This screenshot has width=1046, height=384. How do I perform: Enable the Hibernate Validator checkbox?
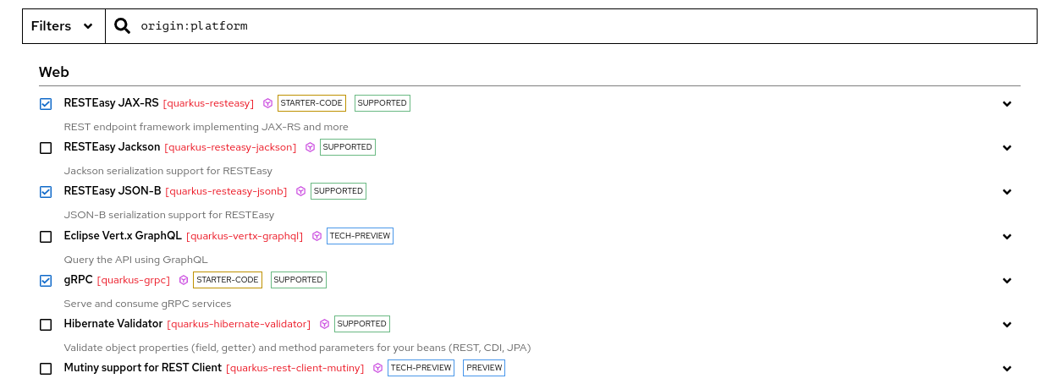coord(46,325)
